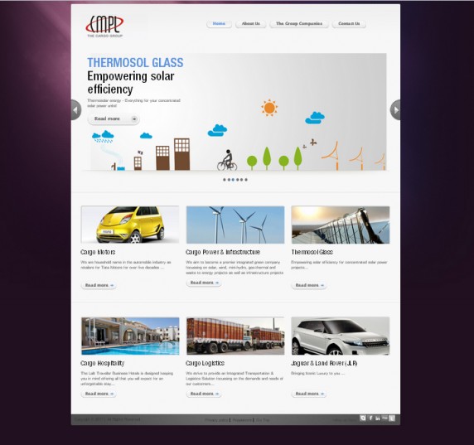Click Read more under Cargo Hospitality
This screenshot has width=474, height=445.
tap(99, 394)
